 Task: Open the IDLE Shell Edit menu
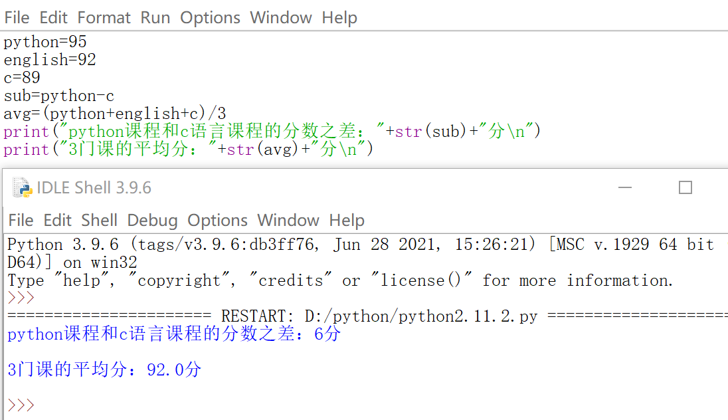[58, 220]
